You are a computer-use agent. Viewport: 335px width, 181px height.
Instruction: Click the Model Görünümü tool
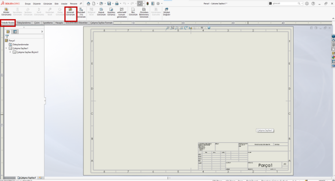(7, 11)
